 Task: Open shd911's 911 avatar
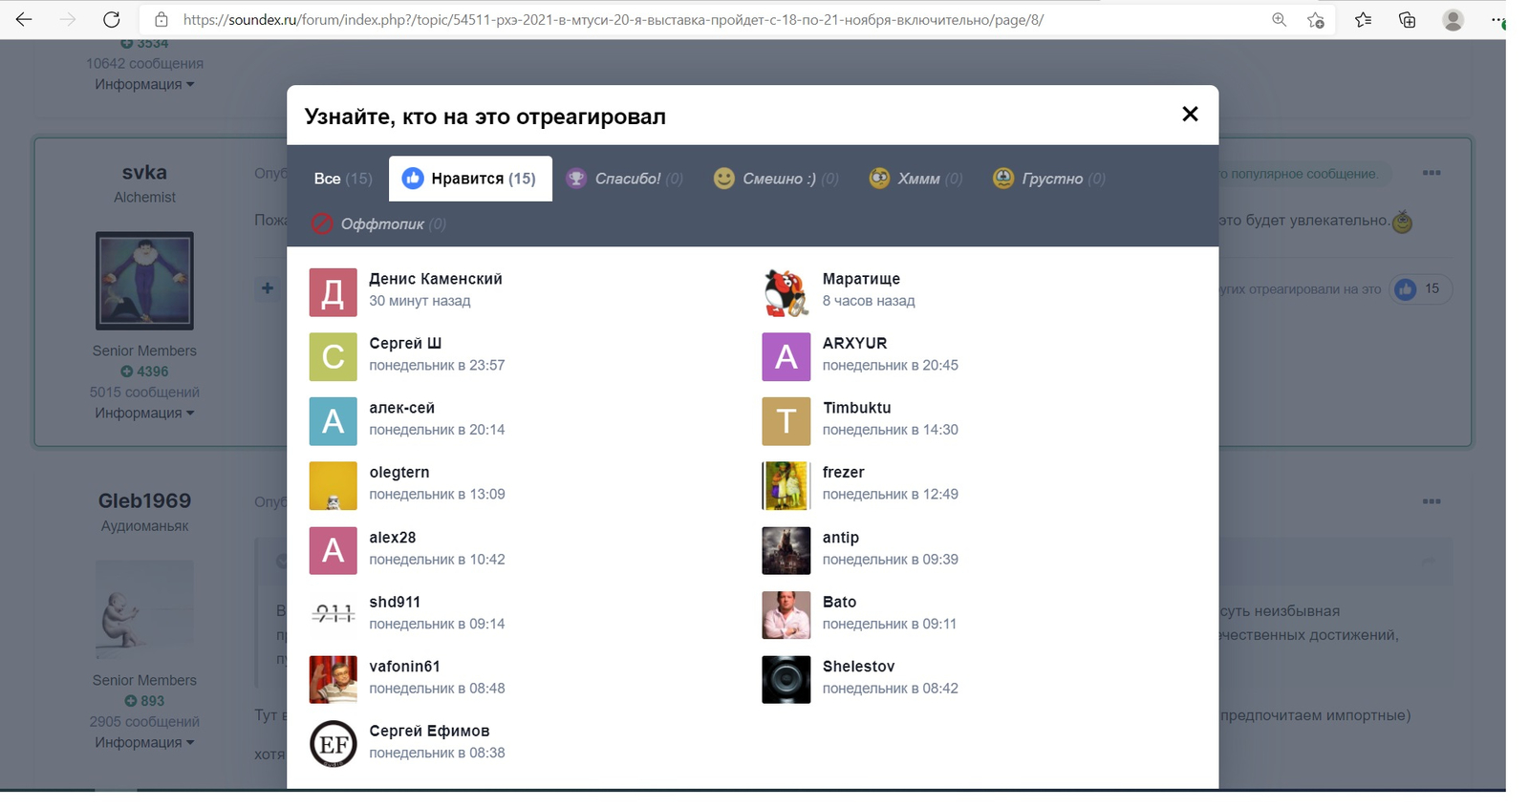click(333, 615)
